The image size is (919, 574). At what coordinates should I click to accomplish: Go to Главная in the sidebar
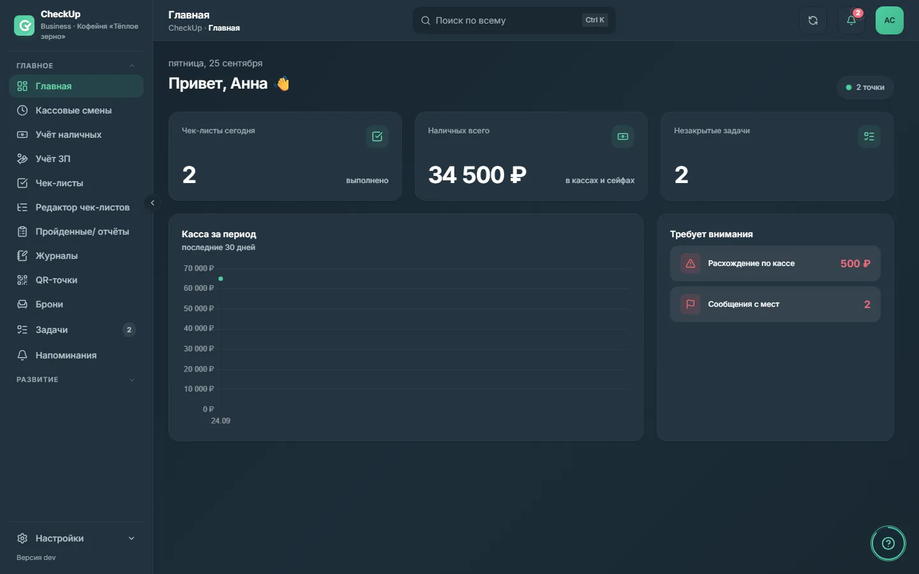tap(76, 86)
